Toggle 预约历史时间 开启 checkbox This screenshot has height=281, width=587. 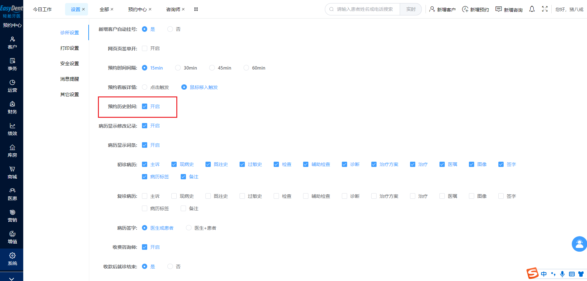click(x=145, y=106)
